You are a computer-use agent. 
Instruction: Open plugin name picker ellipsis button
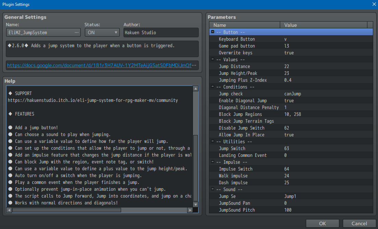pyautogui.click(x=76, y=32)
